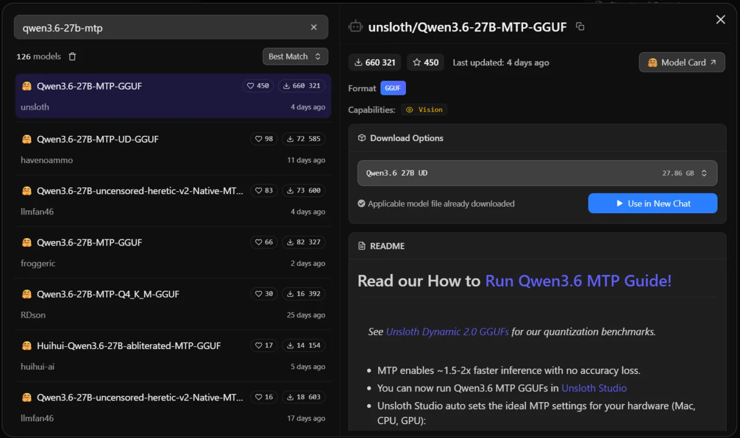Copy the unsloth/Qwen3.6-27B-MTP-GGUF model name

pos(580,27)
